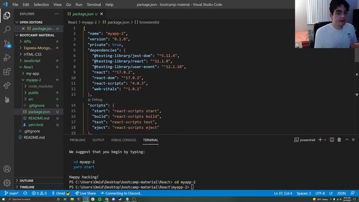Click the editor vertical scrollbar

coord(357,55)
